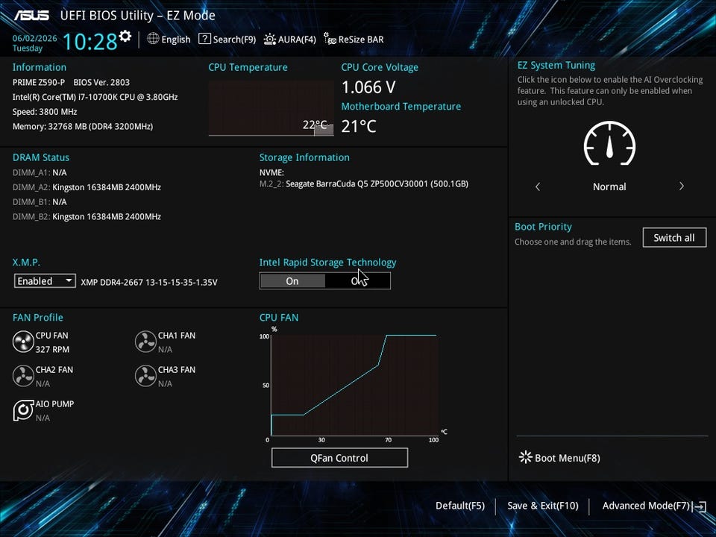716x537 pixels.
Task: Click Speed: 3800 MHz text
Action: coord(45,111)
